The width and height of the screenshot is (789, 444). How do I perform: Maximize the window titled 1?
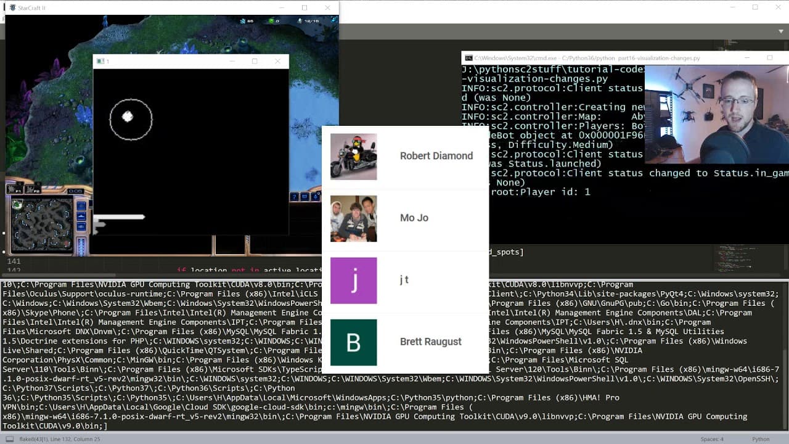click(255, 61)
